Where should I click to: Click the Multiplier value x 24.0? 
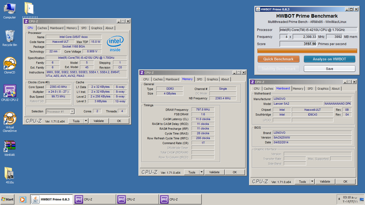tap(58, 92)
